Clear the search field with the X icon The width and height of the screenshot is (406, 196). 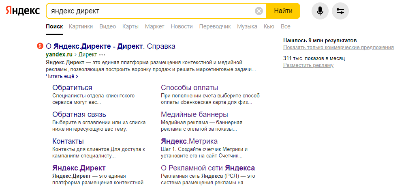259,11
